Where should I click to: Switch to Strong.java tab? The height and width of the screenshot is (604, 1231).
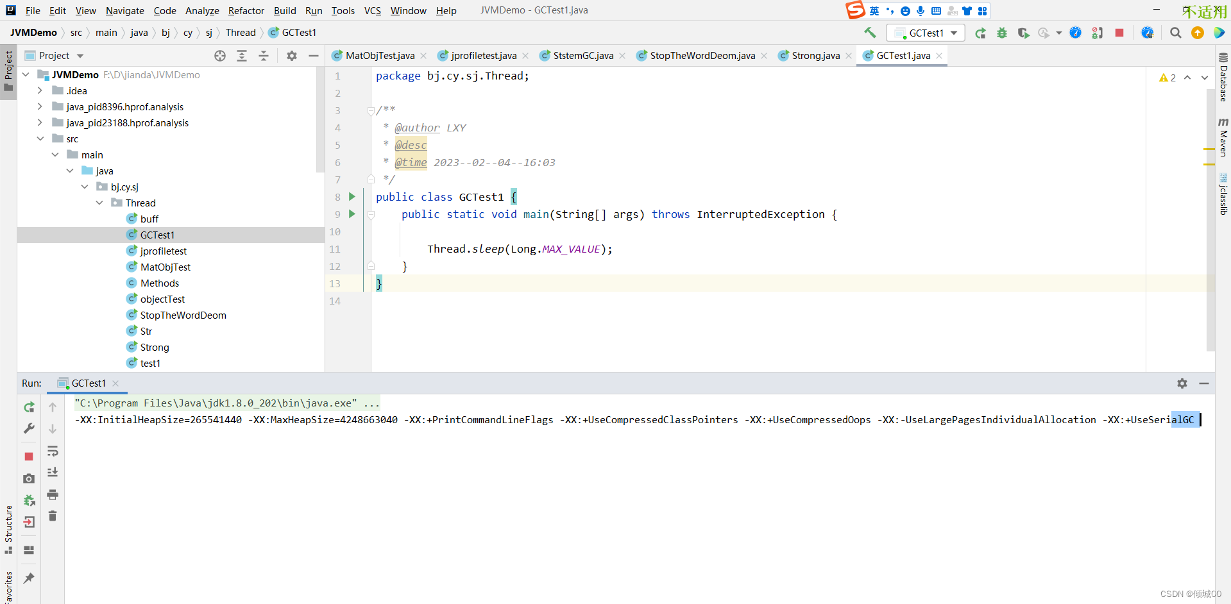[815, 56]
